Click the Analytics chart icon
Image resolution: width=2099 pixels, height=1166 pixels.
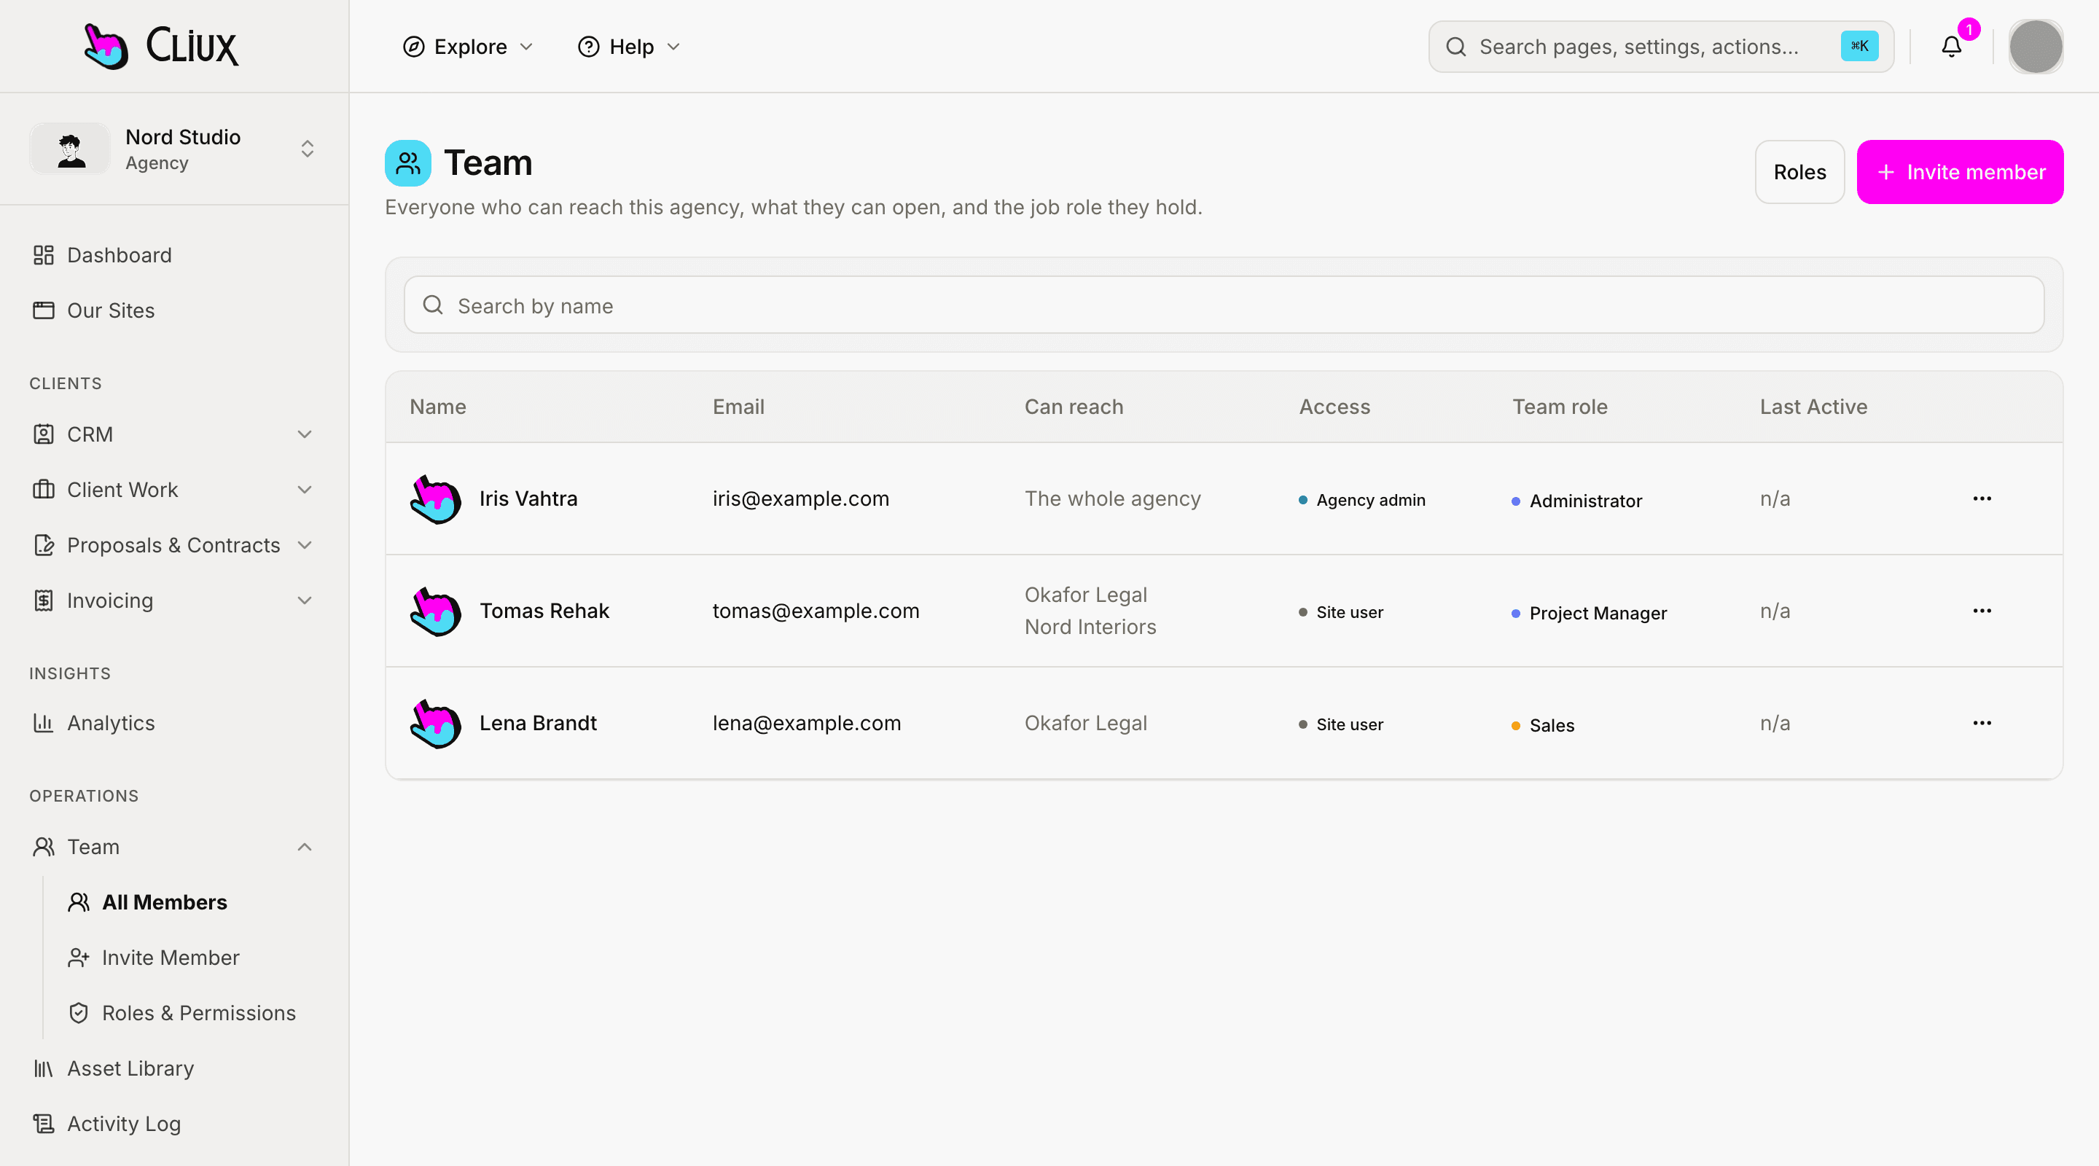click(x=43, y=723)
